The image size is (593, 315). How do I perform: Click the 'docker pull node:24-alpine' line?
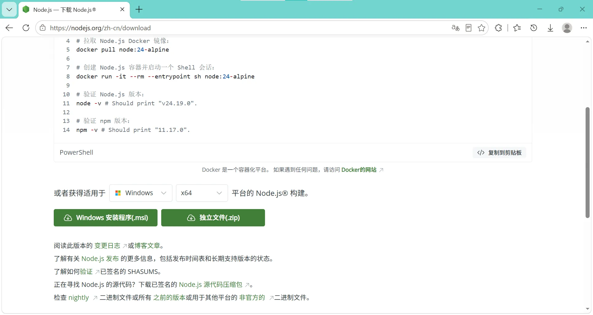[x=123, y=50]
